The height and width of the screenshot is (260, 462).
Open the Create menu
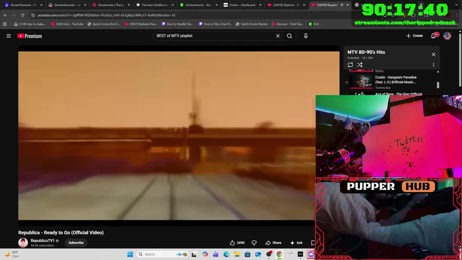point(414,36)
